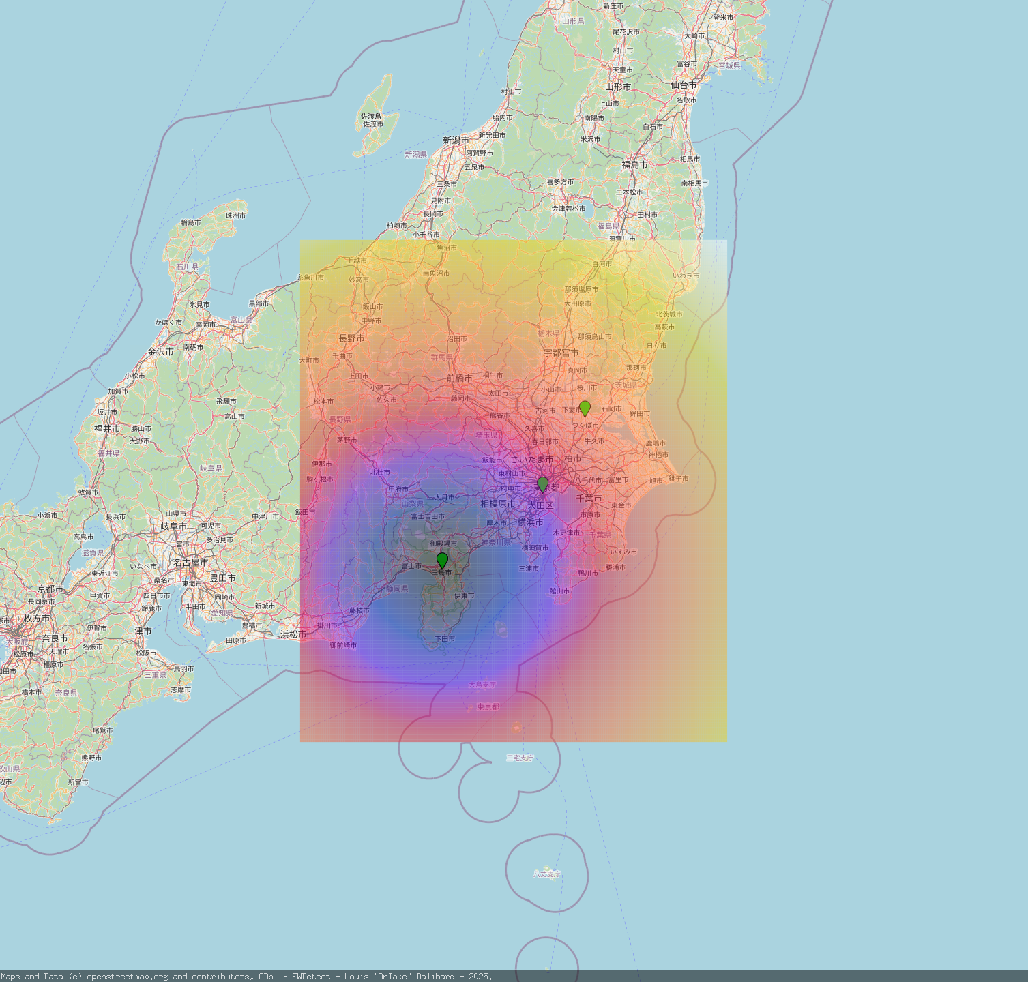Click the 長野市 label on the map
The image size is (1028, 982).
pos(351,338)
